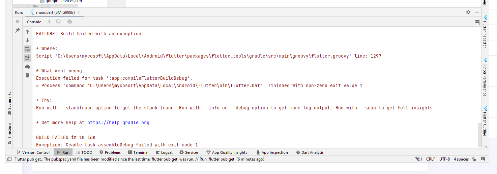
Task: Toggle soft-wrap in the console
Action: (x=27, y=49)
